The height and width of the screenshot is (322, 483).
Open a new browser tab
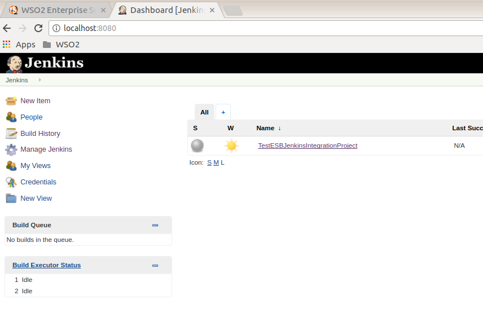click(233, 11)
